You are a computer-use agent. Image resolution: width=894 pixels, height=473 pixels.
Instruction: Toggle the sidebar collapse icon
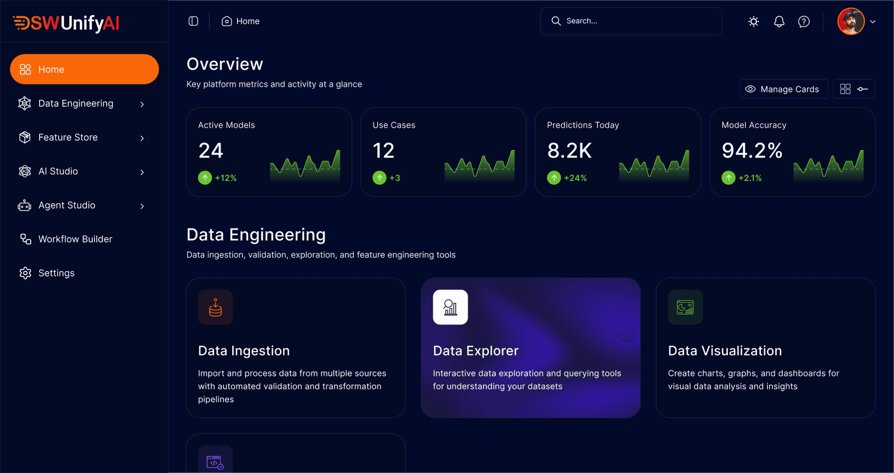(x=193, y=21)
